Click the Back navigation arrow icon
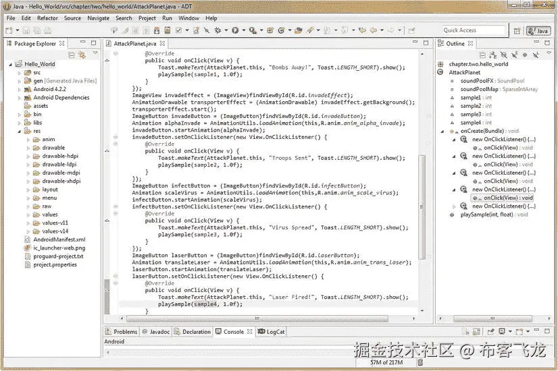 click(x=374, y=30)
